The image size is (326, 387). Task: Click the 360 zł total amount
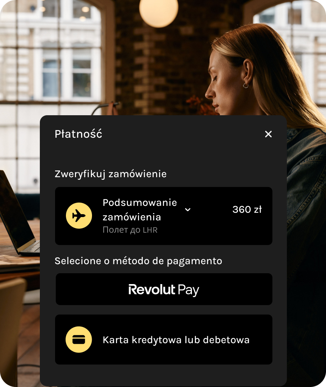(x=247, y=209)
